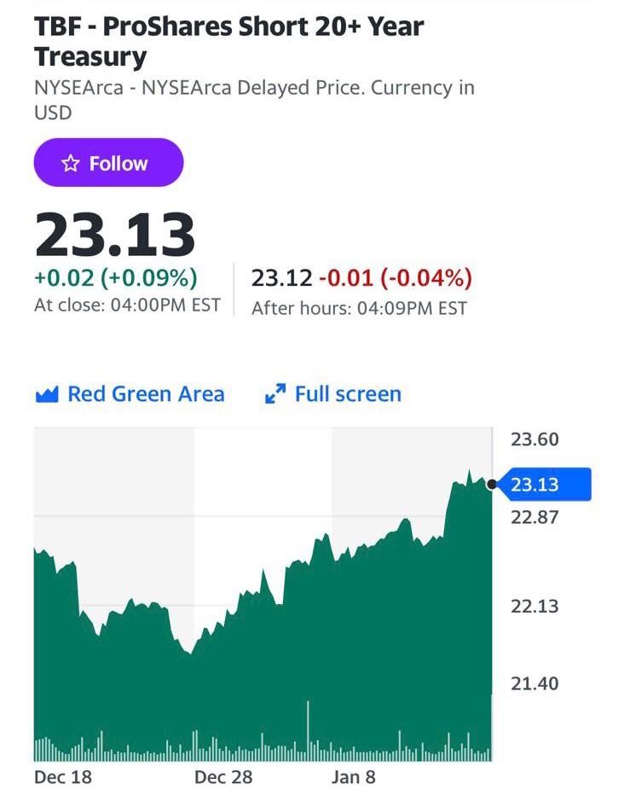
Task: Click the red -0.01 (-0.04%) after-hours change
Action: 395,278
